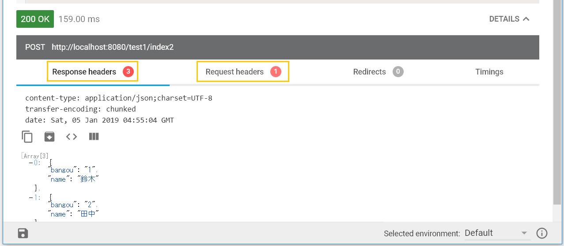This screenshot has height=246, width=564.
Task: Select the name value 鈴木
Action: coord(89,179)
